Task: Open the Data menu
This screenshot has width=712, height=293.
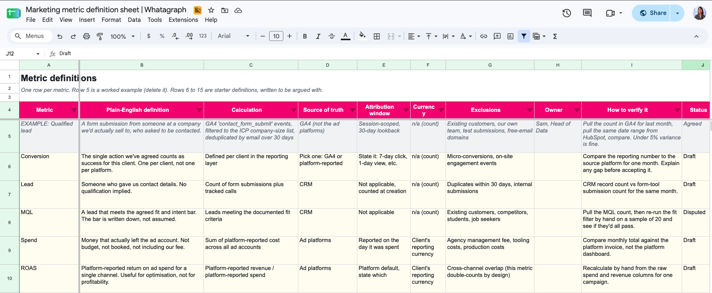Action: click(134, 20)
